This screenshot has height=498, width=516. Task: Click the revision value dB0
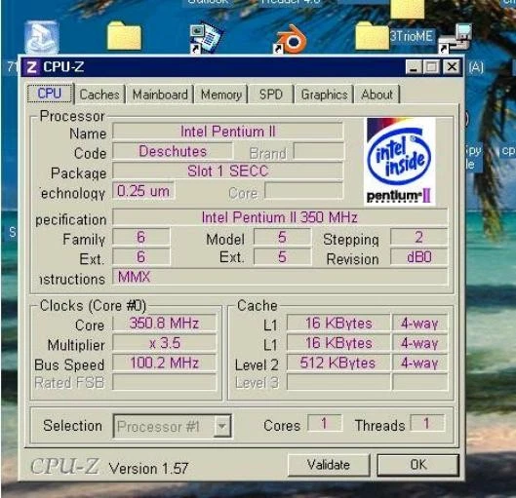coord(418,256)
